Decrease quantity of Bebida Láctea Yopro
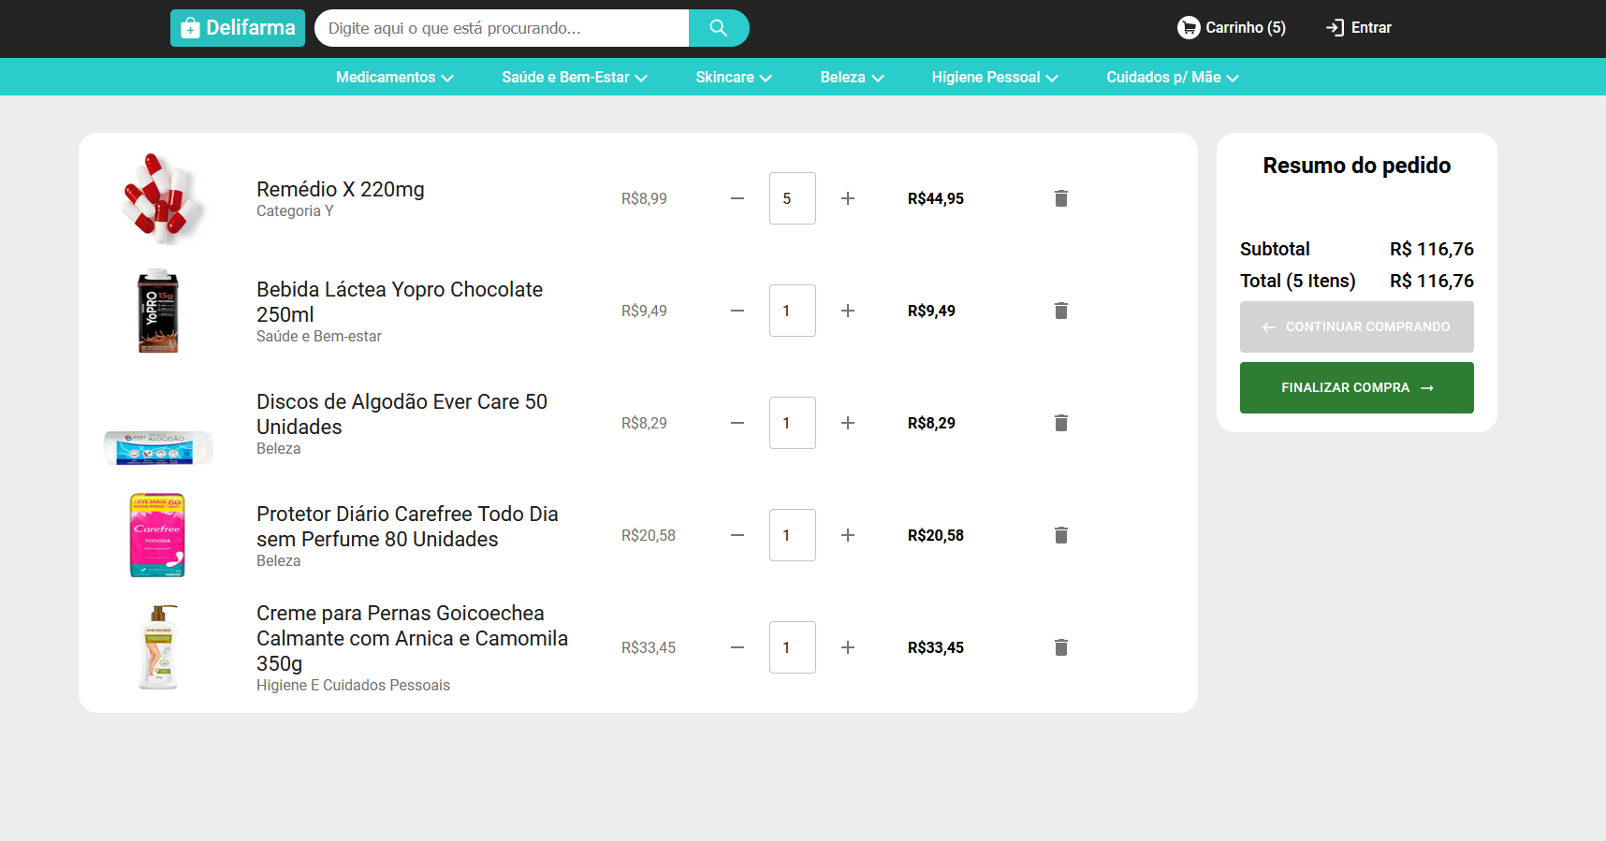Screen dimensions: 1606x841 coord(737,311)
